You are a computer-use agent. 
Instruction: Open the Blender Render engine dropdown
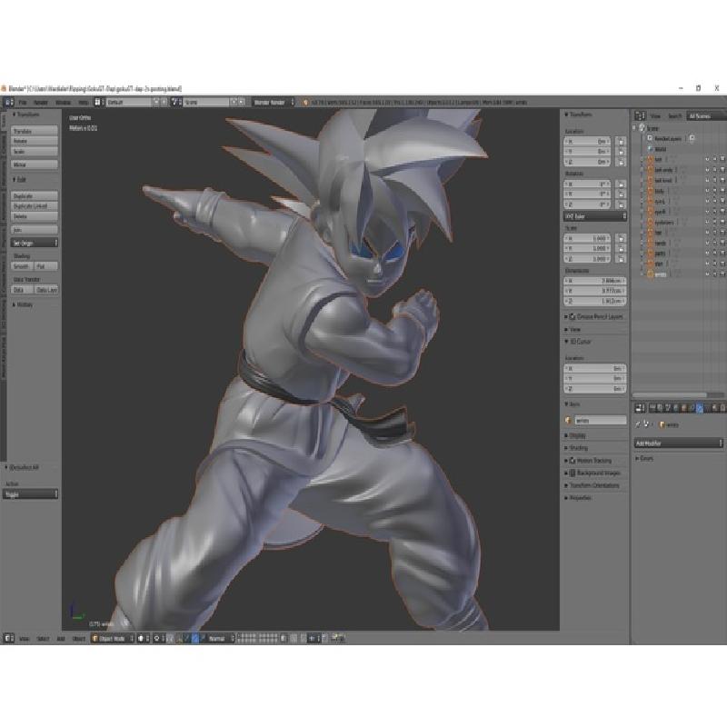click(274, 102)
